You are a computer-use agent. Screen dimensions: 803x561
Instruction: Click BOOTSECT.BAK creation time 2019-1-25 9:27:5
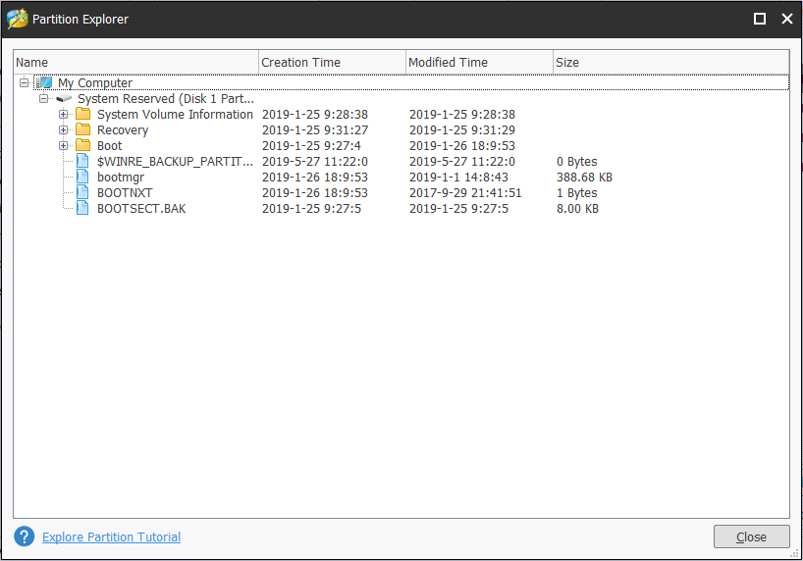(311, 209)
